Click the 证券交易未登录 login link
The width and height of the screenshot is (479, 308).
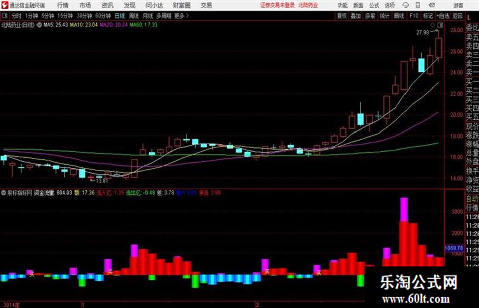pyautogui.click(x=277, y=5)
